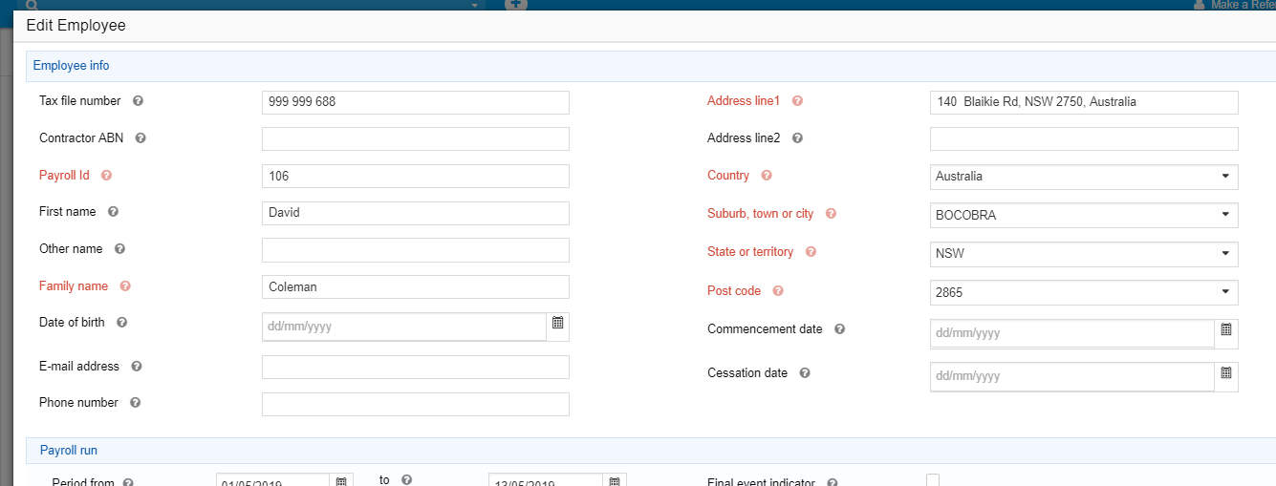Click the help icon beside Tax file number
1276x486 pixels.
point(138,101)
